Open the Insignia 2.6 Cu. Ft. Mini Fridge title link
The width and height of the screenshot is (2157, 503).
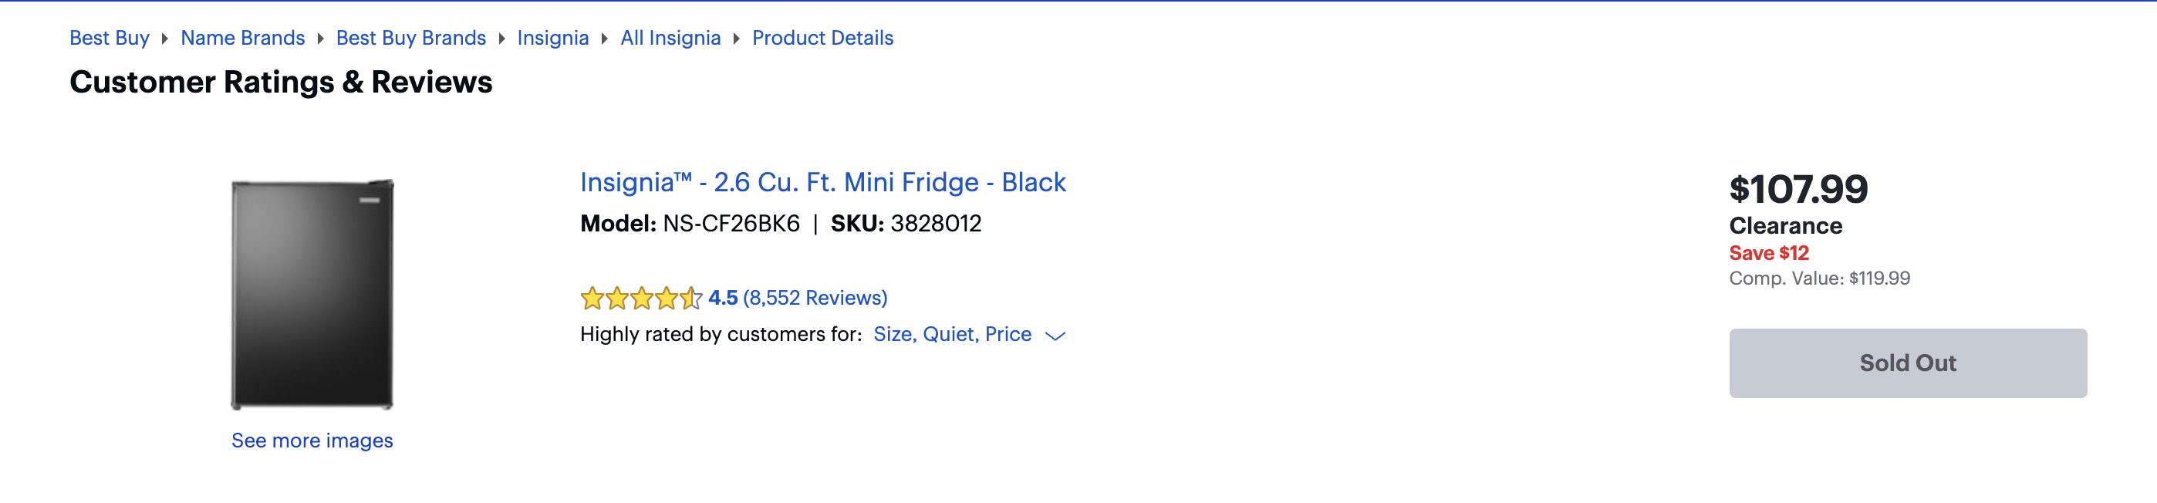pyautogui.click(x=822, y=182)
